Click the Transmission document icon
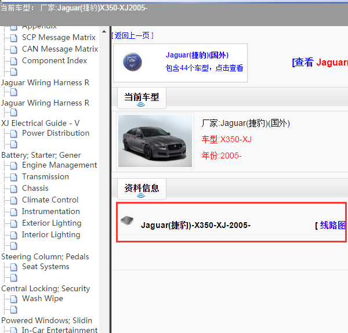Screen dimensions: 348x333 14,177
